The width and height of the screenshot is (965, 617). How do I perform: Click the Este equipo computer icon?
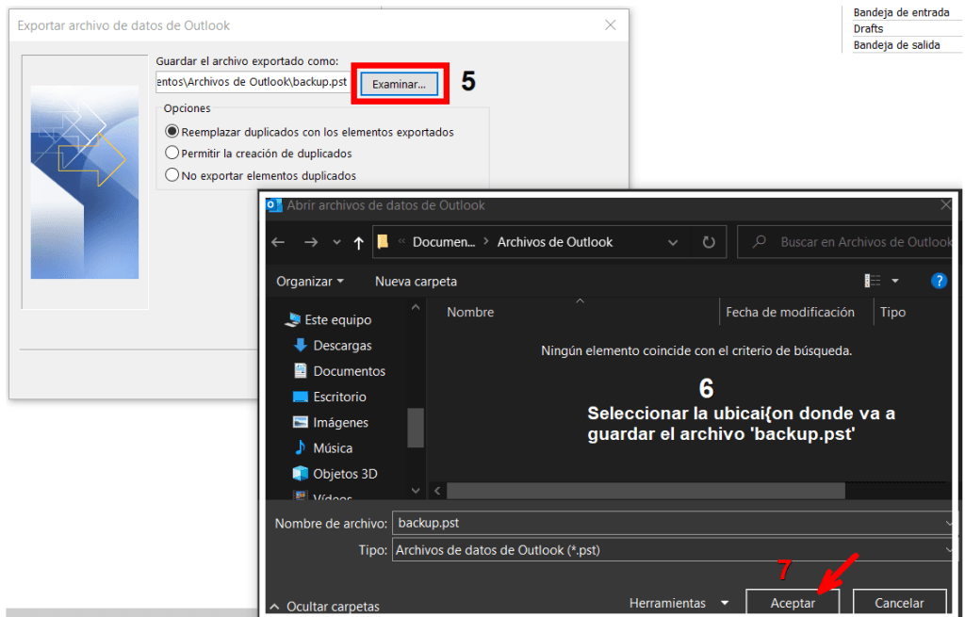[293, 319]
